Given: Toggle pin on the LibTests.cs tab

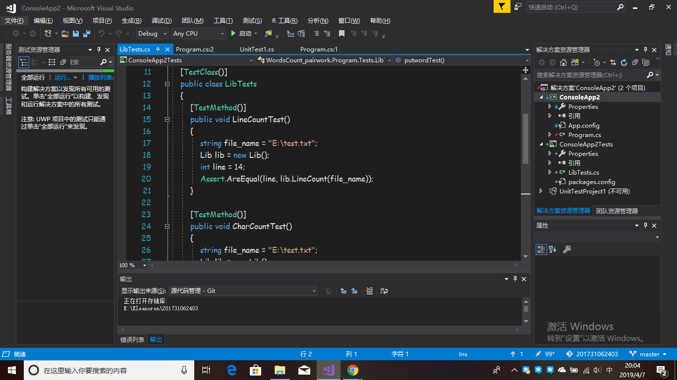Looking at the screenshot, I should pyautogui.click(x=158, y=49).
